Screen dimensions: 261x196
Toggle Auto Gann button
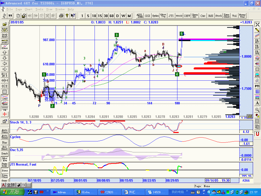(x=5, y=131)
